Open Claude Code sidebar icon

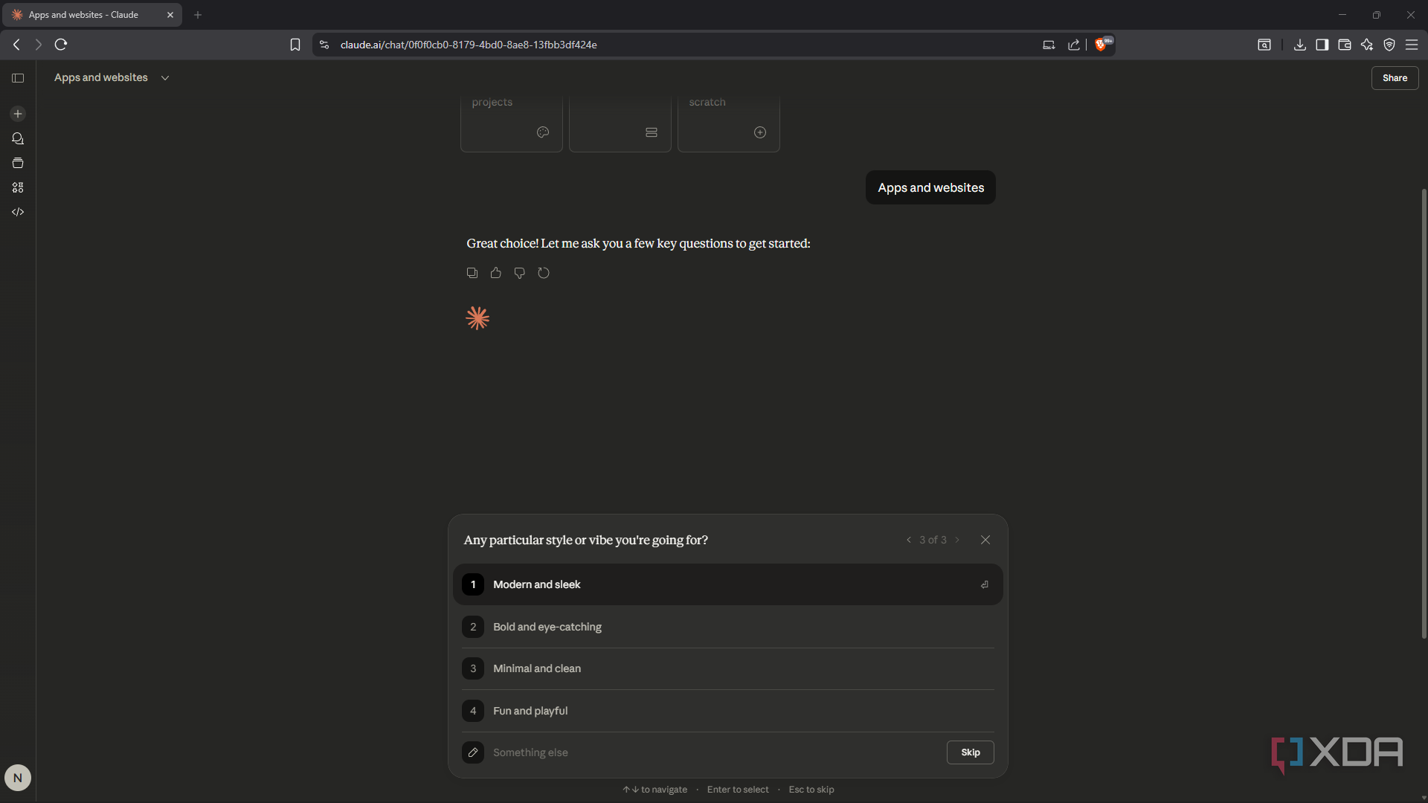(18, 212)
